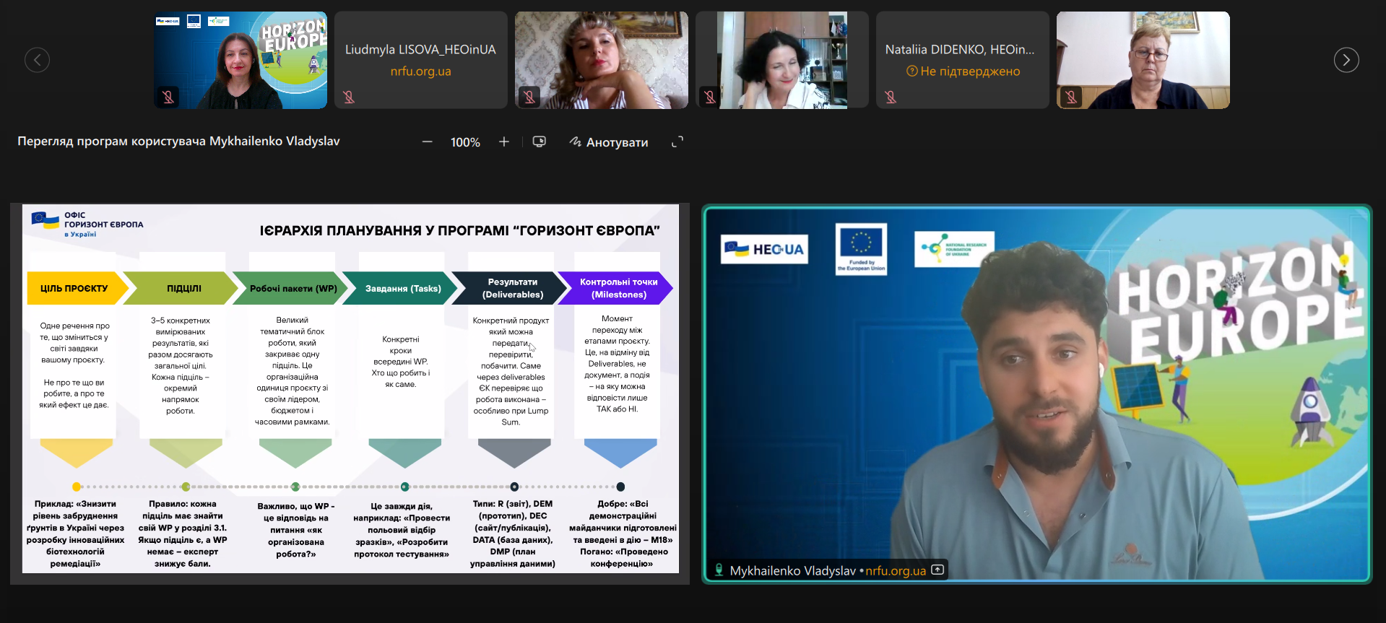Click the 100% zoom level value
This screenshot has height=623, width=1386.
[x=465, y=142]
